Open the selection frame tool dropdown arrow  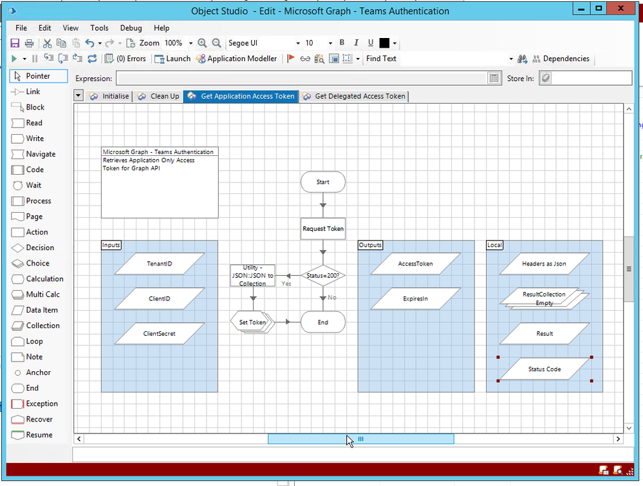coord(358,59)
